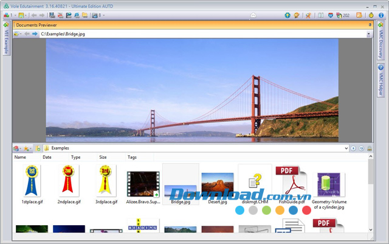Sort files by Type column header
Viewport: 389px width, 244px height.
point(83,157)
